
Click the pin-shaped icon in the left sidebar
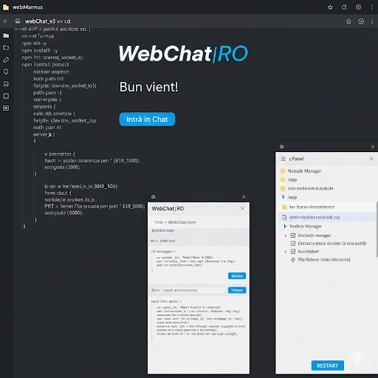click(6, 72)
